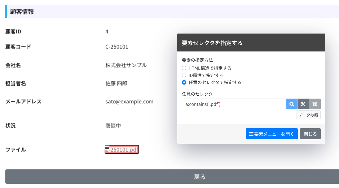This screenshot has height=188, width=339.
Task: Click the shrink arrows icon next to selector
Action: [315, 104]
